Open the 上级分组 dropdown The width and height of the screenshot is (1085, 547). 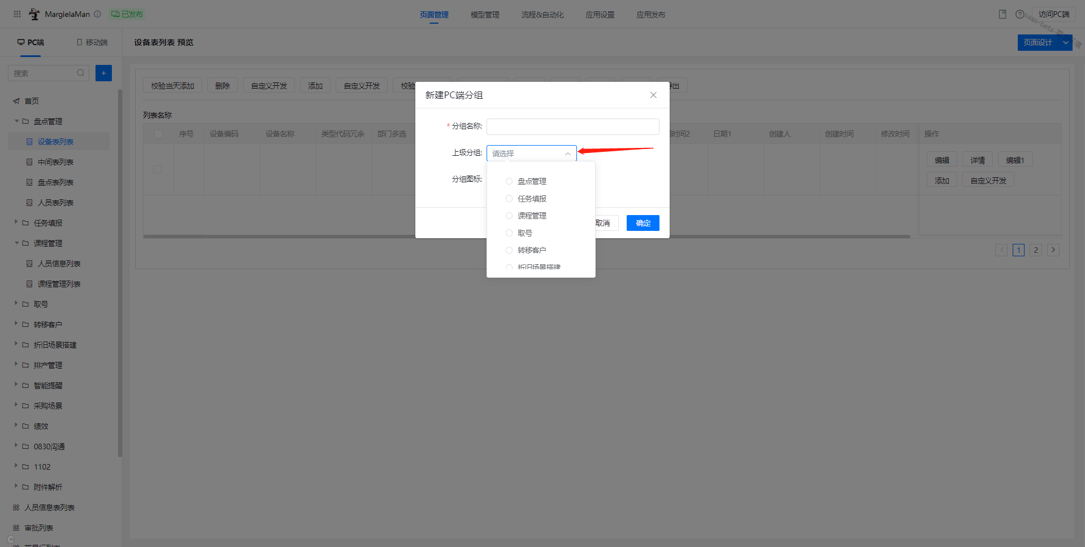click(531, 154)
